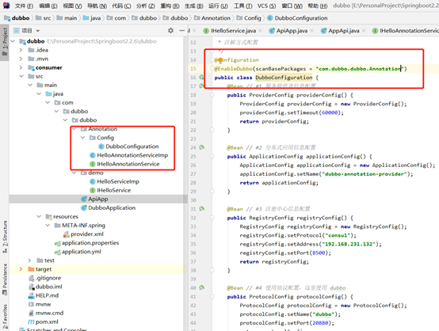The image size is (439, 331).
Task: Open HELP.md file
Action: click(44, 295)
